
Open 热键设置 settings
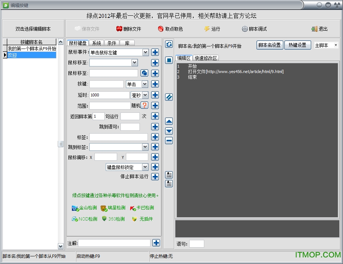pos(298,45)
